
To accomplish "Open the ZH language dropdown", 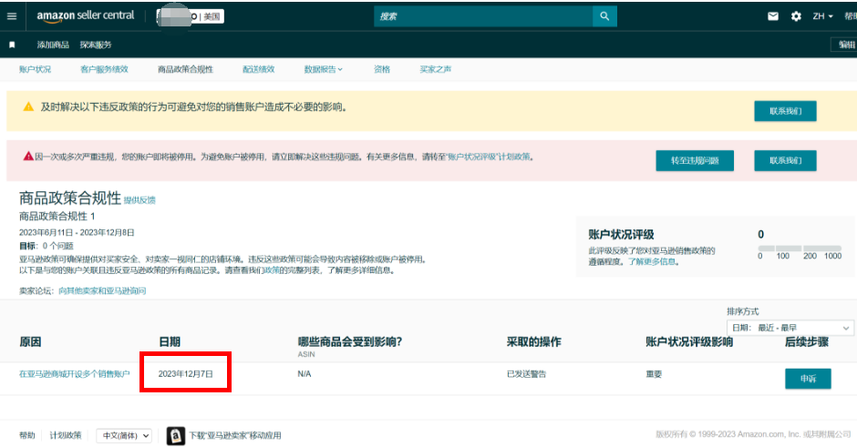I will pyautogui.click(x=822, y=16).
